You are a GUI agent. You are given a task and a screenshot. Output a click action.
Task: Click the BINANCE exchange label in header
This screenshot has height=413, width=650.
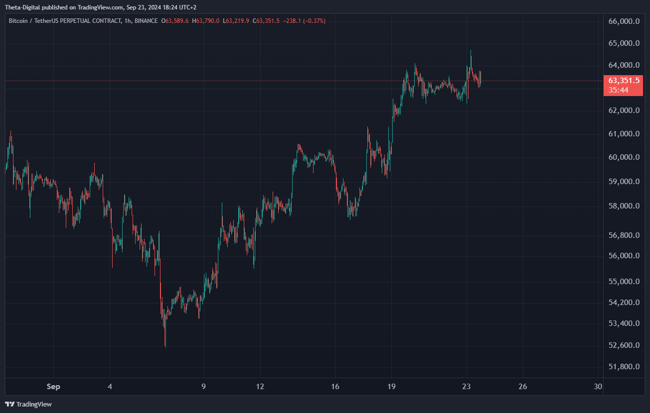coord(146,21)
